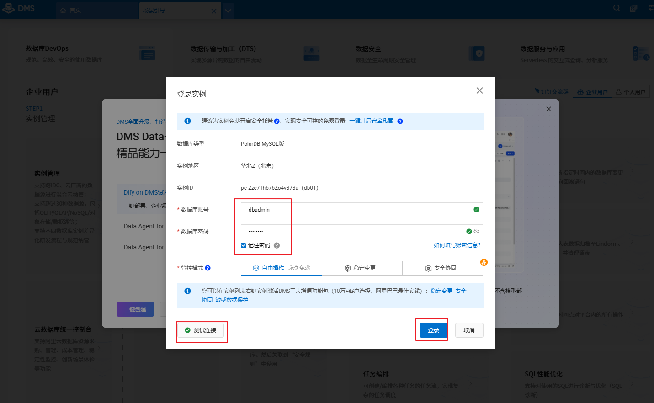Click the help icon beside 管控模式
654x403 pixels.
pos(207,268)
